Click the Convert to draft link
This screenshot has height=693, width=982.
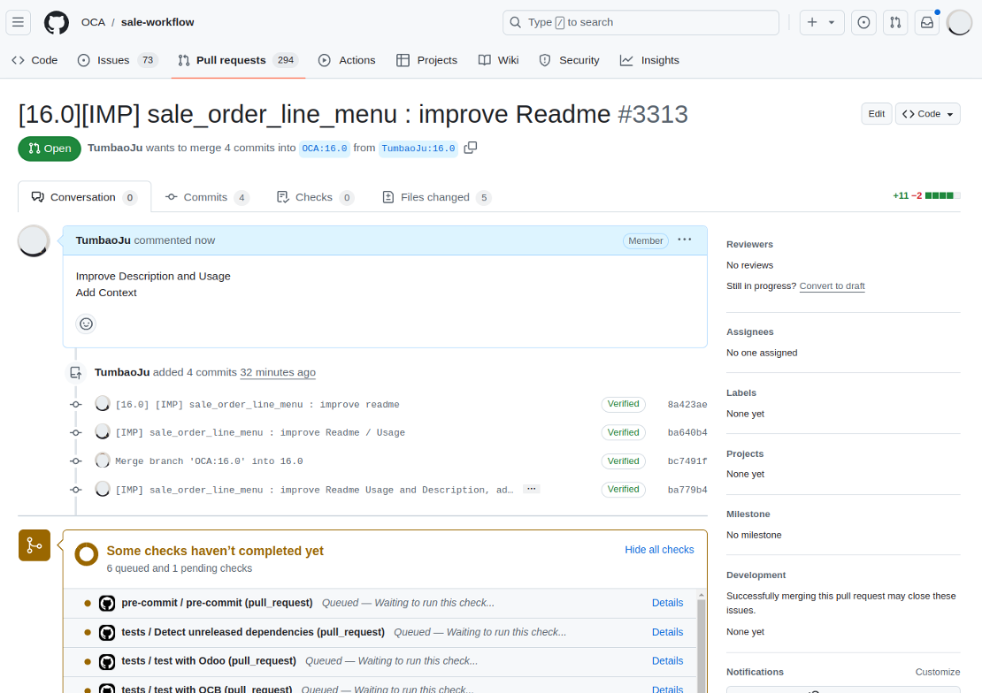[832, 286]
